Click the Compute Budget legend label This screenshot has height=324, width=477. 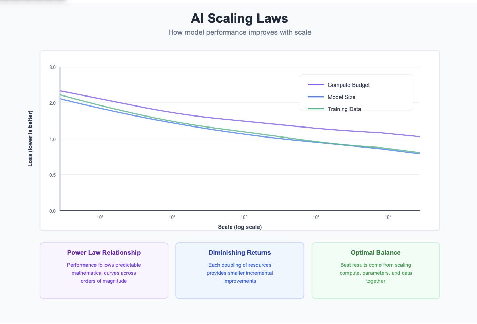click(x=348, y=85)
